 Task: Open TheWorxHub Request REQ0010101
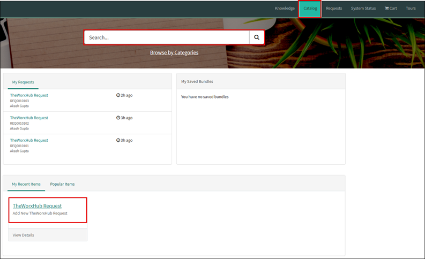[29, 140]
